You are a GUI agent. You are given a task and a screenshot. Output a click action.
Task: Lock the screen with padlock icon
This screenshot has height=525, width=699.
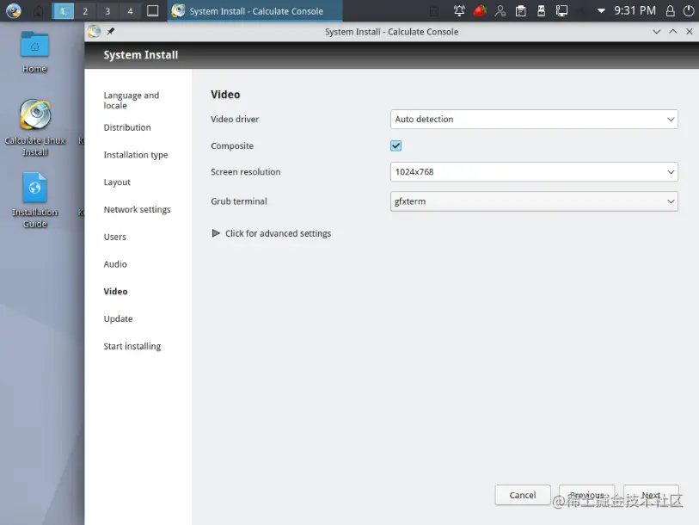670,10
